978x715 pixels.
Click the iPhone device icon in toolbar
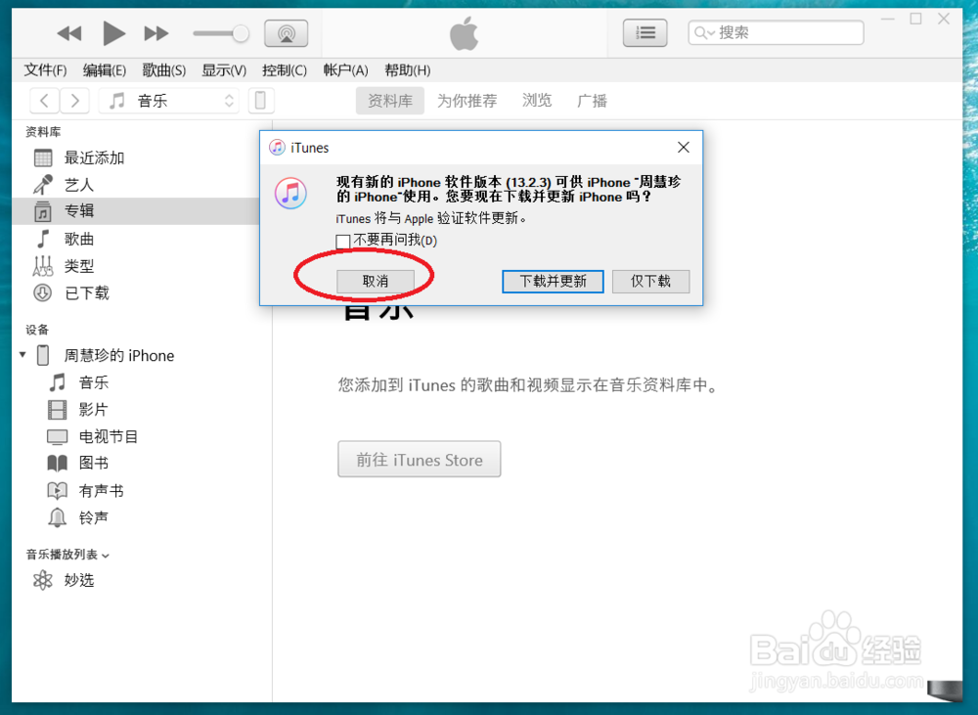tap(261, 101)
